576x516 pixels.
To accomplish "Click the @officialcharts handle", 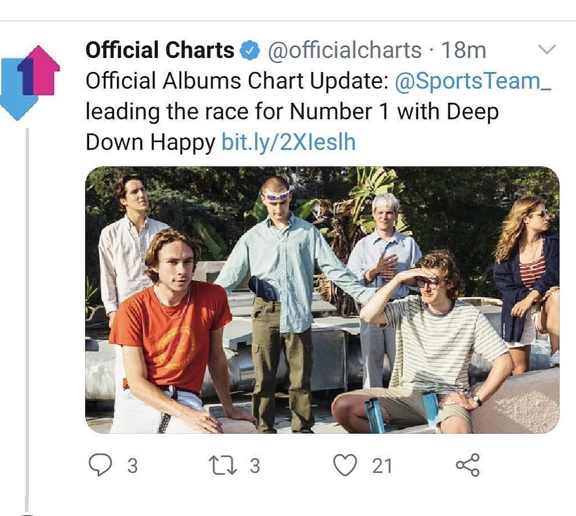I will [345, 51].
